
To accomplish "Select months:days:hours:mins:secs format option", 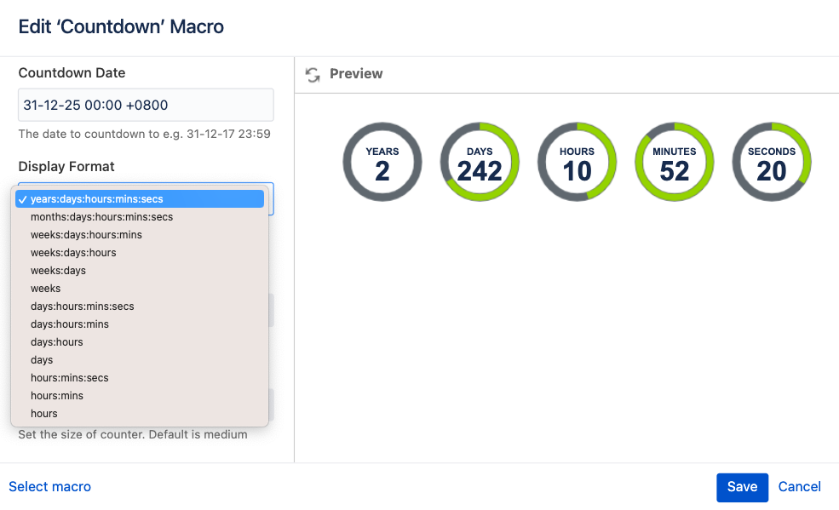I will (101, 217).
